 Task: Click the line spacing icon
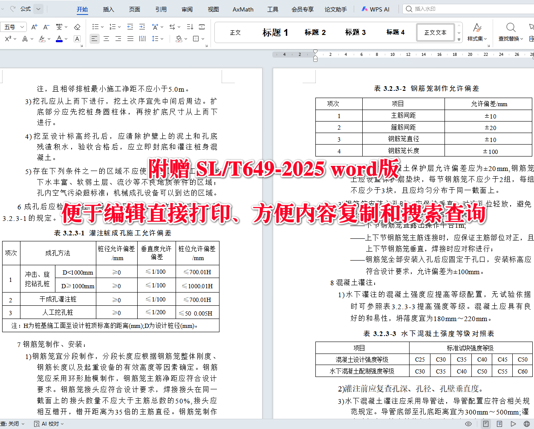tap(155, 39)
